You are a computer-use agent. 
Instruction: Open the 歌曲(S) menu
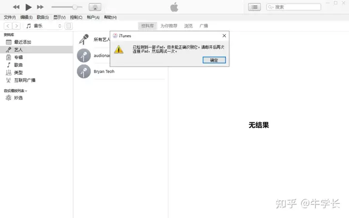pyautogui.click(x=43, y=17)
